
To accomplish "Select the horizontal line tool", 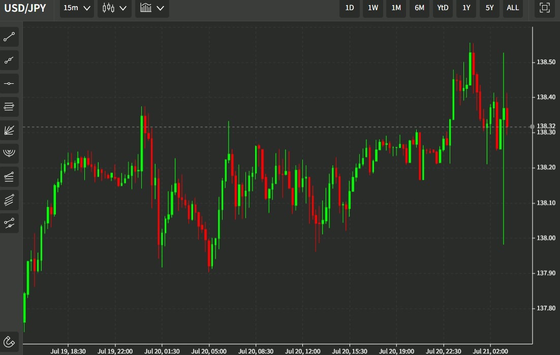I will pos(10,83).
